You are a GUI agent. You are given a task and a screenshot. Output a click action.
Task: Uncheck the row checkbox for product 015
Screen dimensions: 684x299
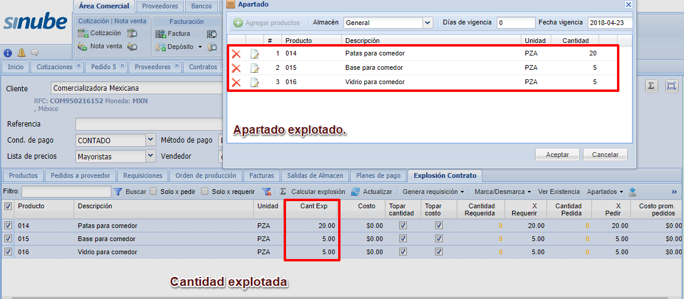click(8, 239)
